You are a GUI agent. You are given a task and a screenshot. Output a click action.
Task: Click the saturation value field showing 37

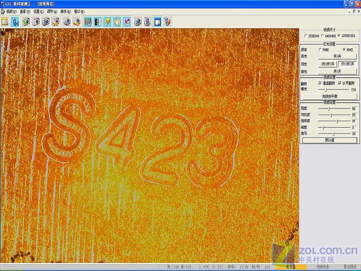(x=354, y=121)
